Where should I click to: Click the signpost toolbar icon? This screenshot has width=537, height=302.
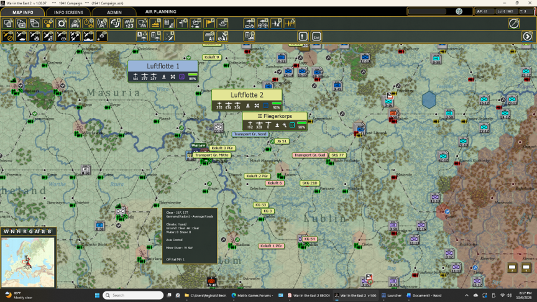pyautogui.click(x=182, y=24)
